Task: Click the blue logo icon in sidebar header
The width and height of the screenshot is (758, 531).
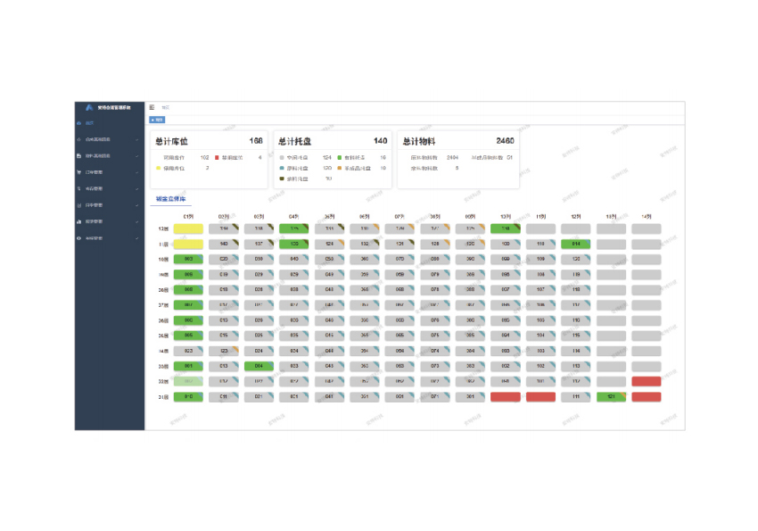Action: pyautogui.click(x=89, y=107)
